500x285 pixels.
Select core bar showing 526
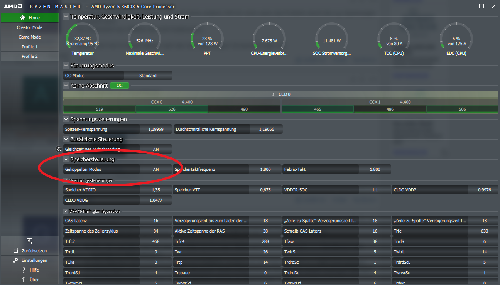click(172, 109)
